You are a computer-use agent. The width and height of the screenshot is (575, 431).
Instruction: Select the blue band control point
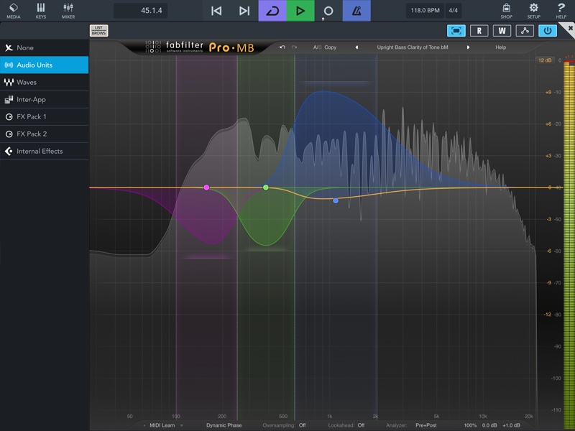336,200
